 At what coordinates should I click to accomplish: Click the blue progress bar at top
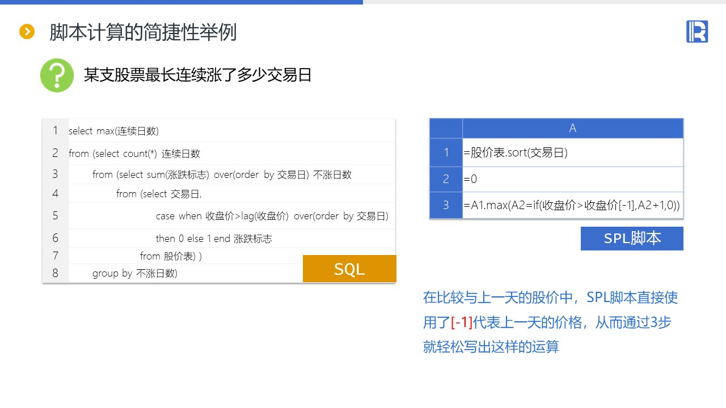click(x=181, y=2)
